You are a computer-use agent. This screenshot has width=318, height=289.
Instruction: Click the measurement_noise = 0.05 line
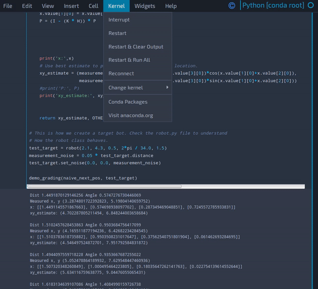click(91, 155)
